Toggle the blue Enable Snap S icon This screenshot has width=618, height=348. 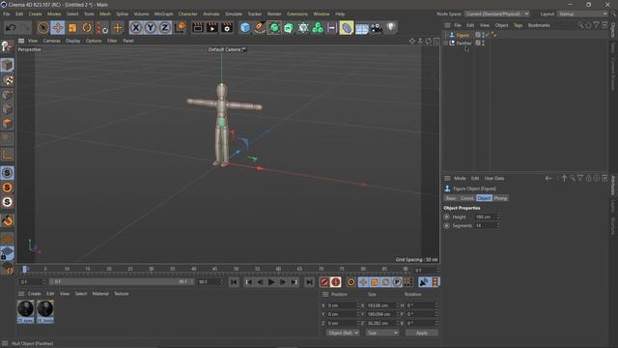(x=7, y=173)
